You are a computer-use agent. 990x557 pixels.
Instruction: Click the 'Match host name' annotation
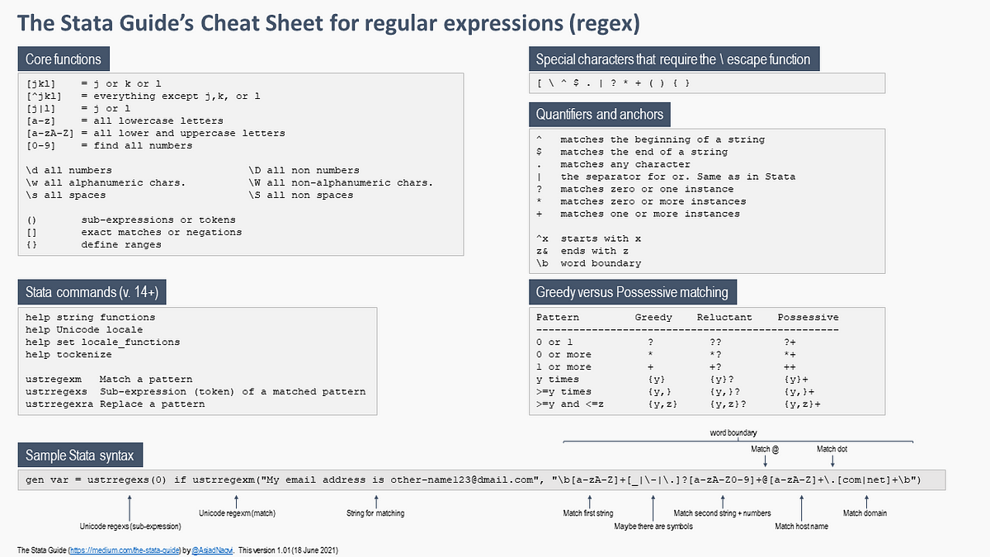(801, 526)
